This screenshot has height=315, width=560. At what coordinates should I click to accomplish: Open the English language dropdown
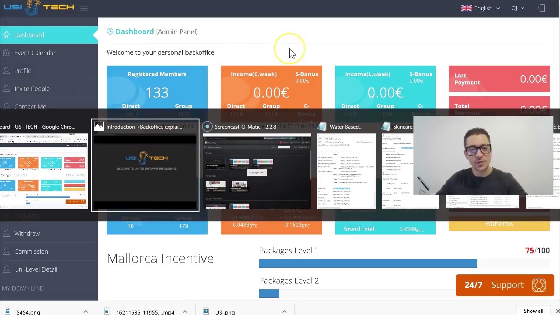point(480,8)
